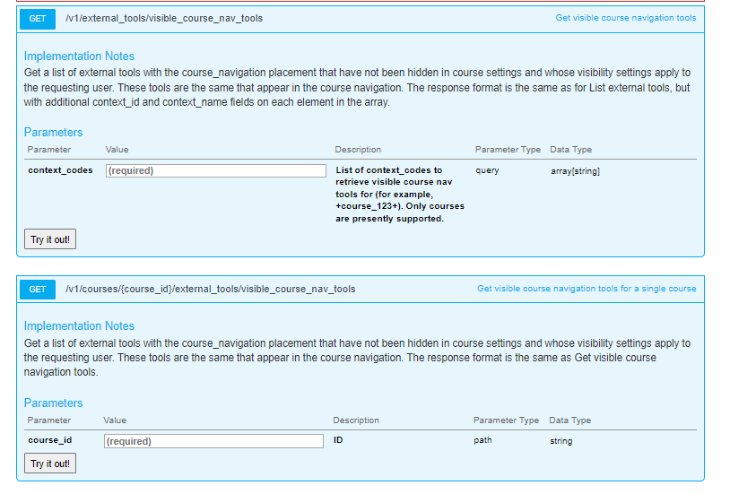Select the 'ID' description cell
Viewport: 730px width, 494px height.
click(x=338, y=440)
